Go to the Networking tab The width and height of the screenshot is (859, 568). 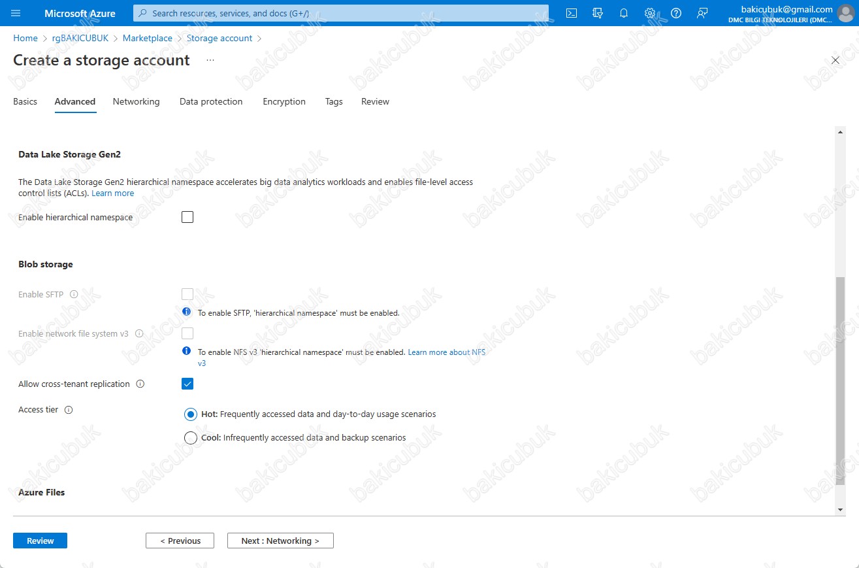pyautogui.click(x=136, y=101)
